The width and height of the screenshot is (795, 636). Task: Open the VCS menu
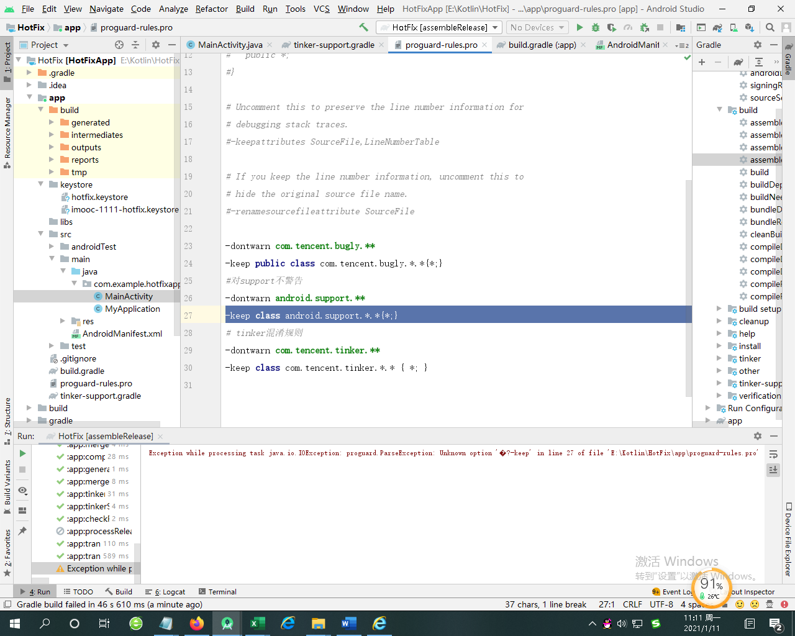click(322, 9)
